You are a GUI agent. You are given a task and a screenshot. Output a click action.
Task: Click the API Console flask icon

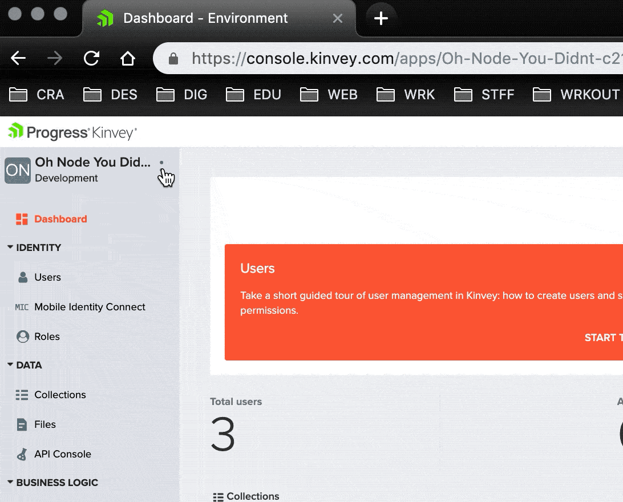(x=22, y=454)
